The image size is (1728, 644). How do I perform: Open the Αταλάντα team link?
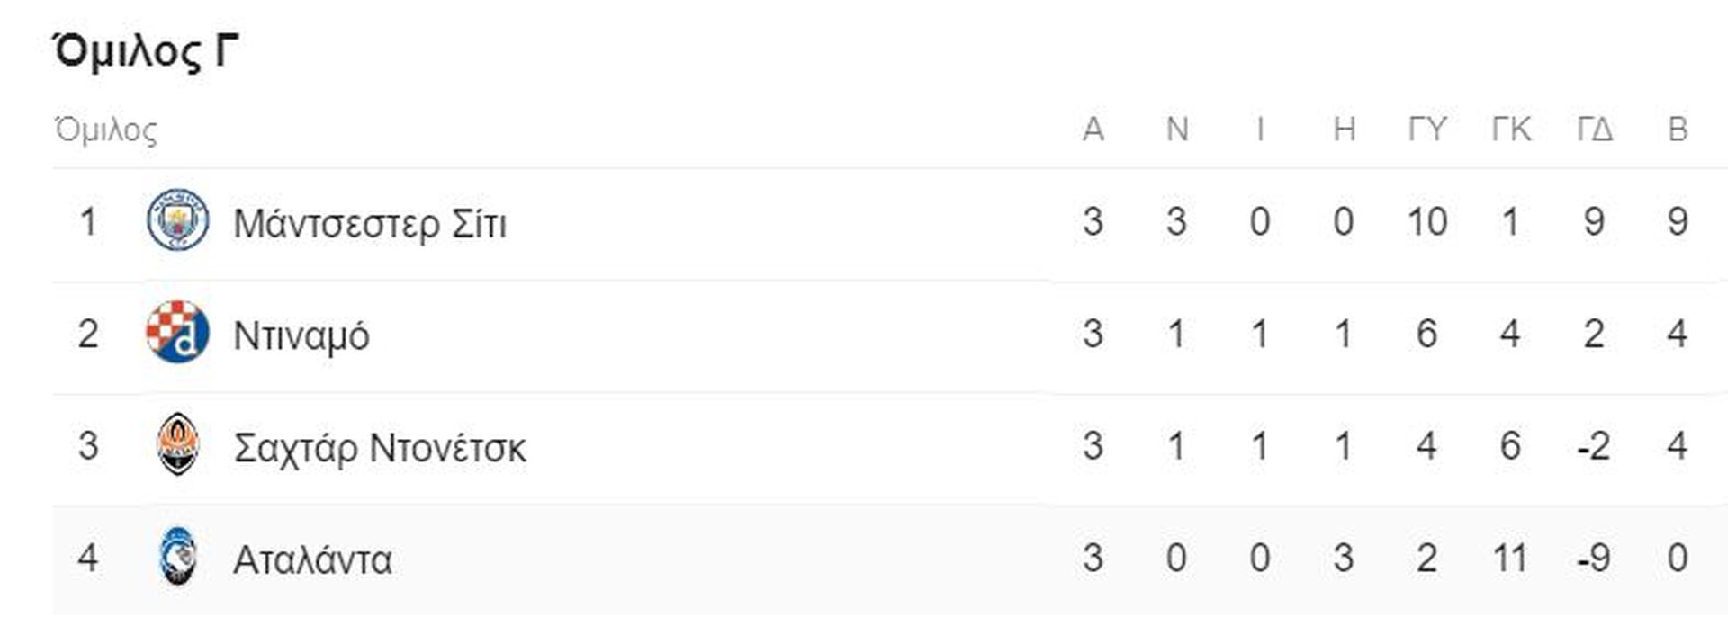(x=312, y=559)
